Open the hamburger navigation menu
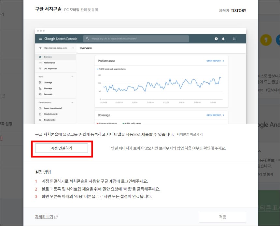The height and width of the screenshot is (226, 280). pos(41,39)
